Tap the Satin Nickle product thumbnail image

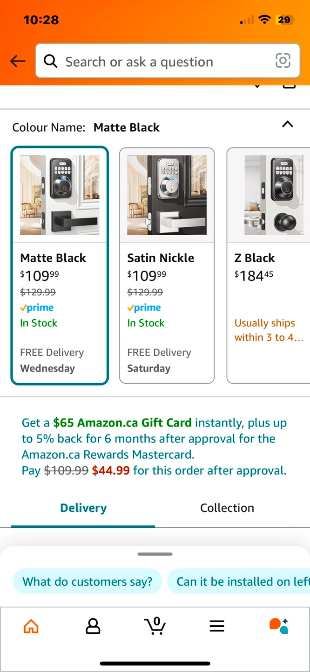pos(167,195)
